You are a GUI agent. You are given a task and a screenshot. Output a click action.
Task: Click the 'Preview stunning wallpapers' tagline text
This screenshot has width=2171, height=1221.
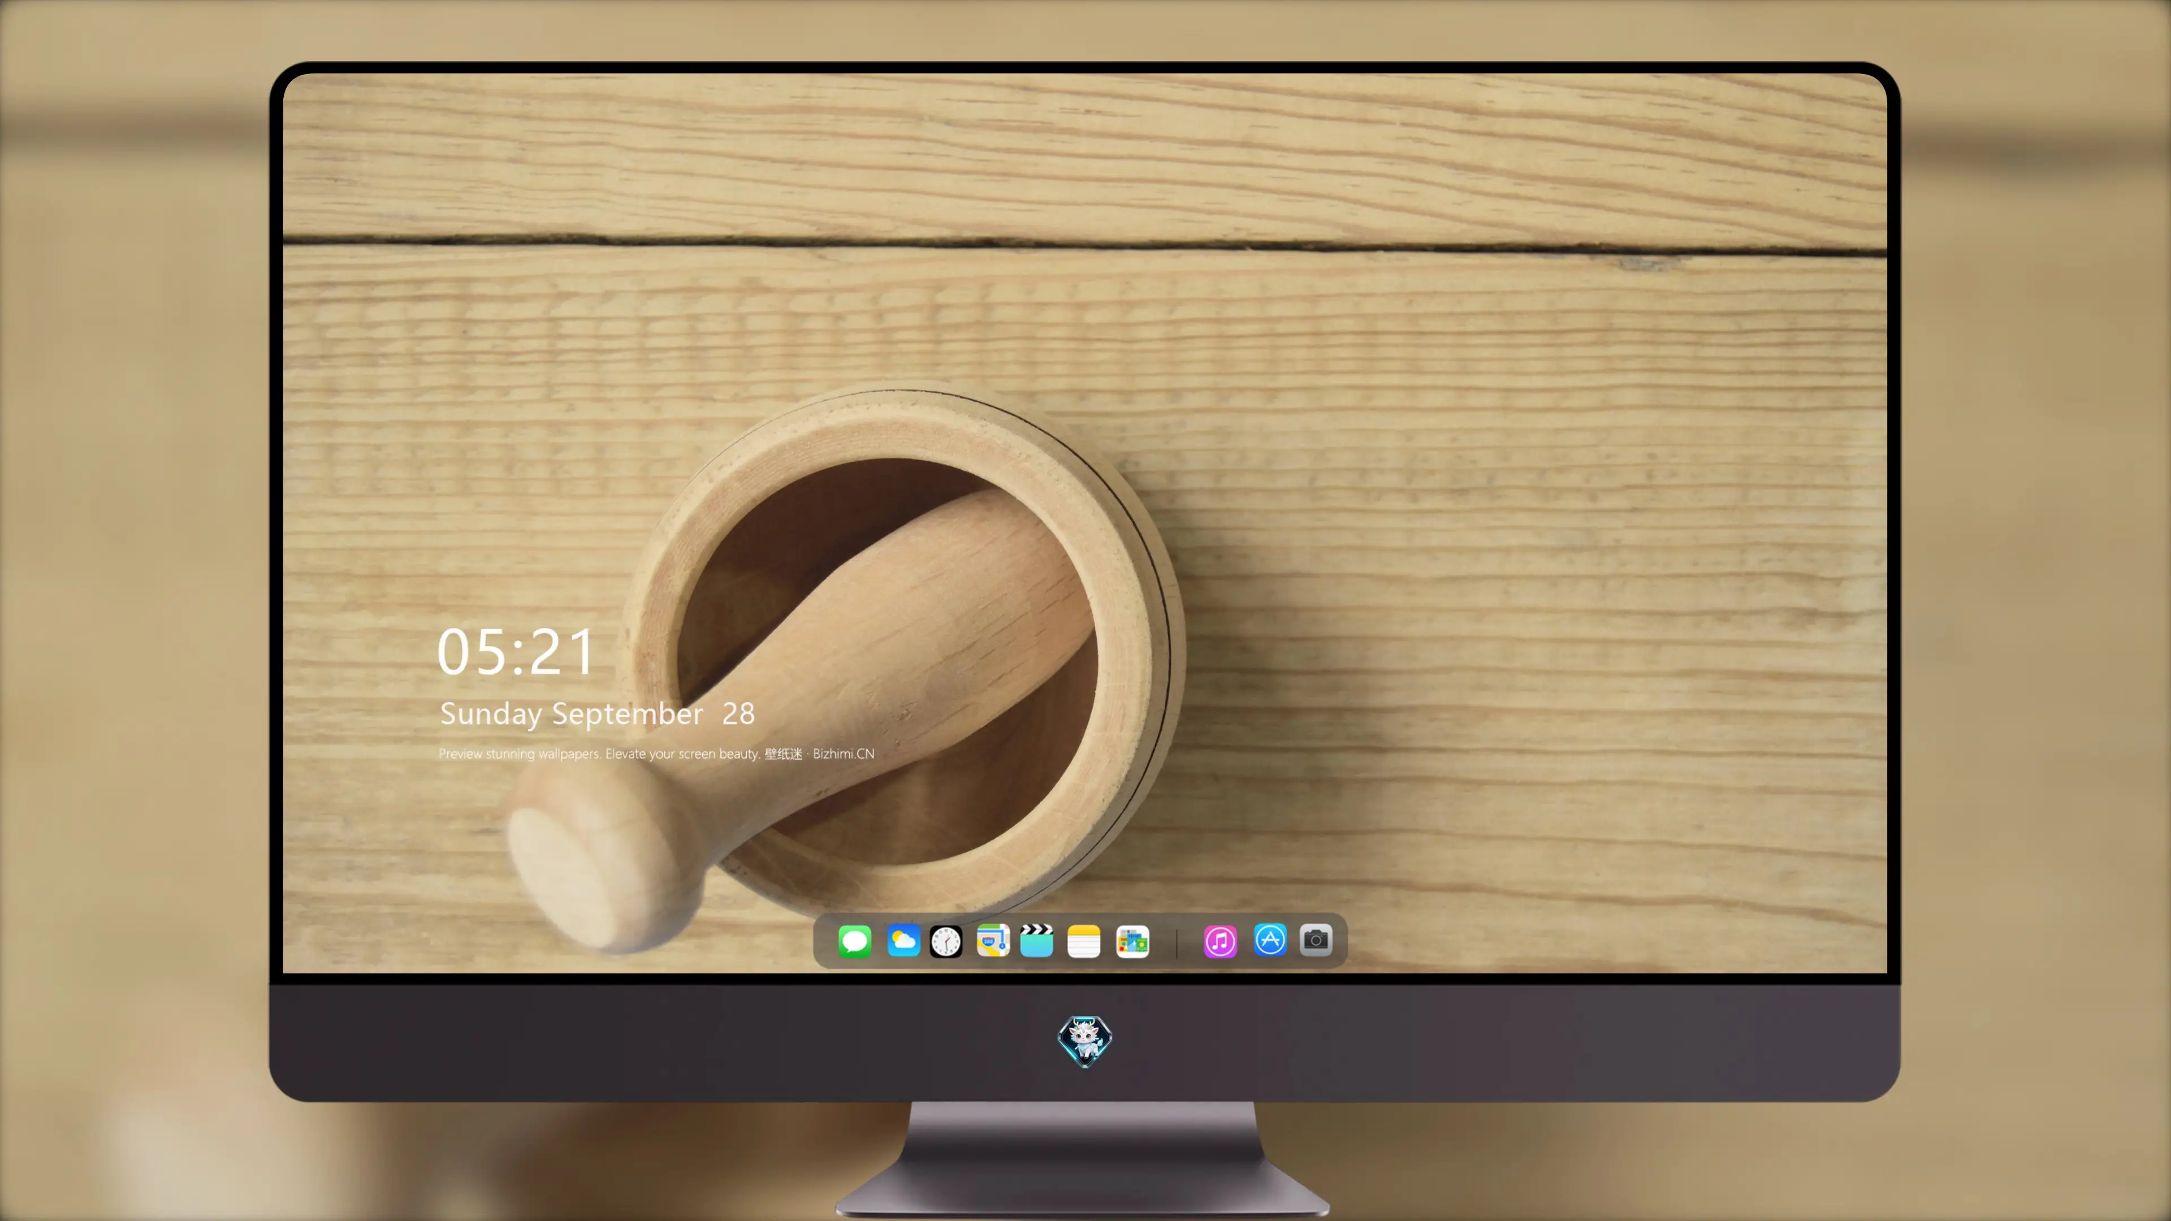pyautogui.click(x=656, y=754)
